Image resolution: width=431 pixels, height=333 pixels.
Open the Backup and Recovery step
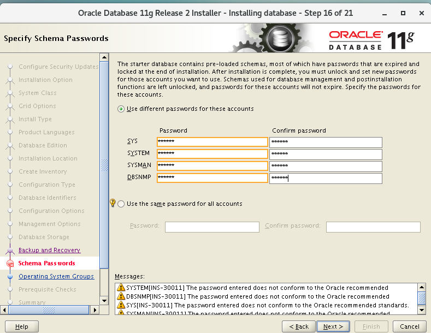[49, 250]
